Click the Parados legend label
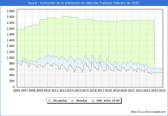 [x=81, y=101]
